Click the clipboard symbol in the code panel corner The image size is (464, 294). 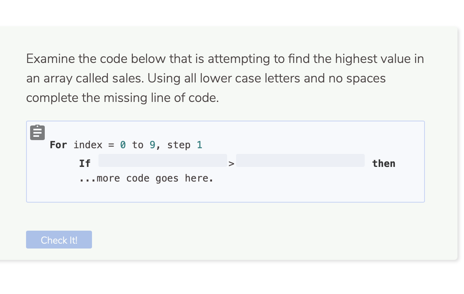(x=37, y=132)
